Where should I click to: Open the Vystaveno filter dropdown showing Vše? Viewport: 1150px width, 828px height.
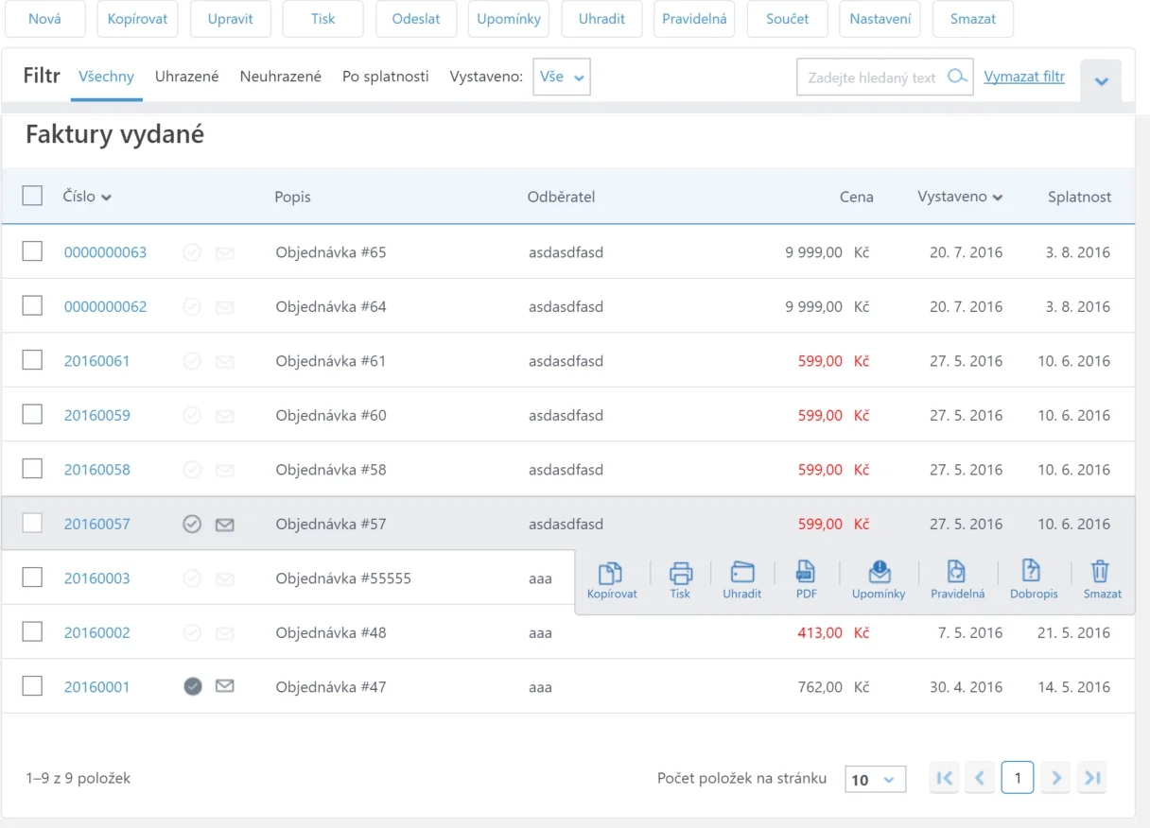562,78
